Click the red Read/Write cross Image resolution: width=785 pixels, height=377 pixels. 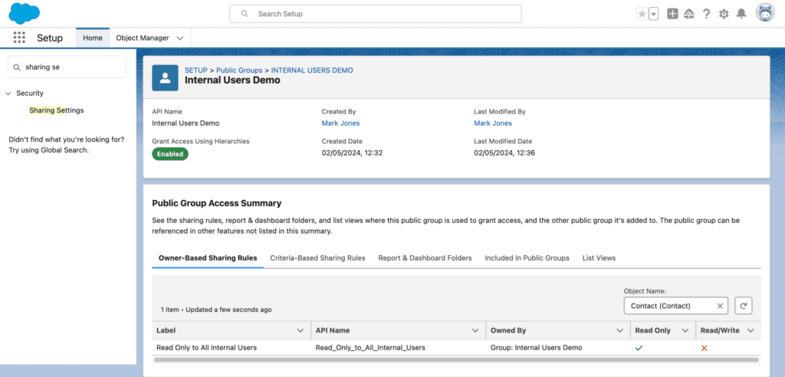(x=704, y=348)
